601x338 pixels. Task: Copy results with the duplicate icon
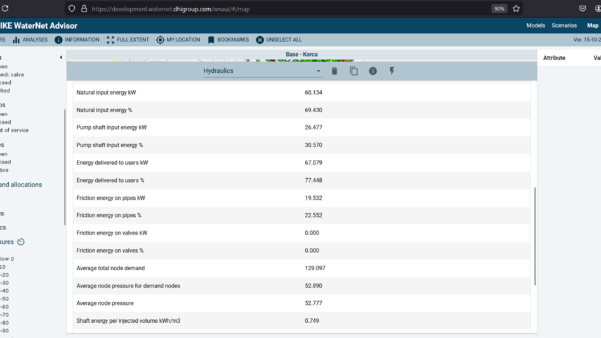tap(353, 71)
